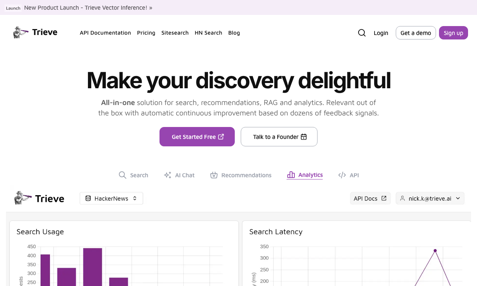Switch to the Search feature tab
Image resolution: width=477 pixels, height=286 pixels.
tap(133, 175)
